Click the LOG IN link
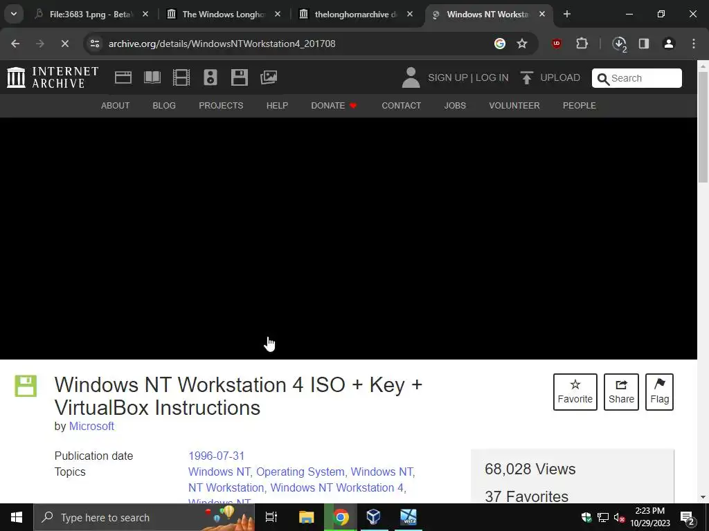 (x=492, y=77)
